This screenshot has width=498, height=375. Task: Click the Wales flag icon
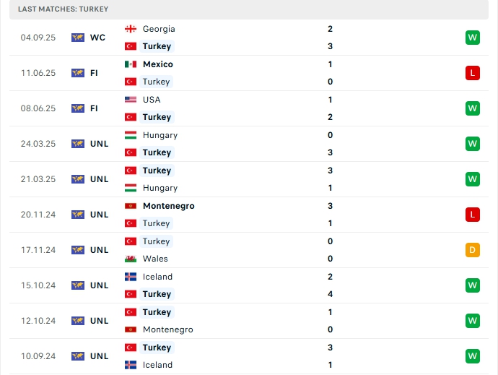[x=131, y=259]
